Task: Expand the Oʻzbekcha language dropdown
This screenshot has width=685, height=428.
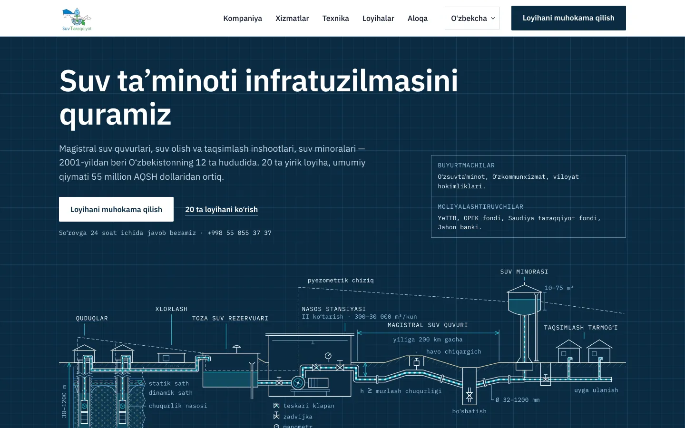Action: [472, 18]
